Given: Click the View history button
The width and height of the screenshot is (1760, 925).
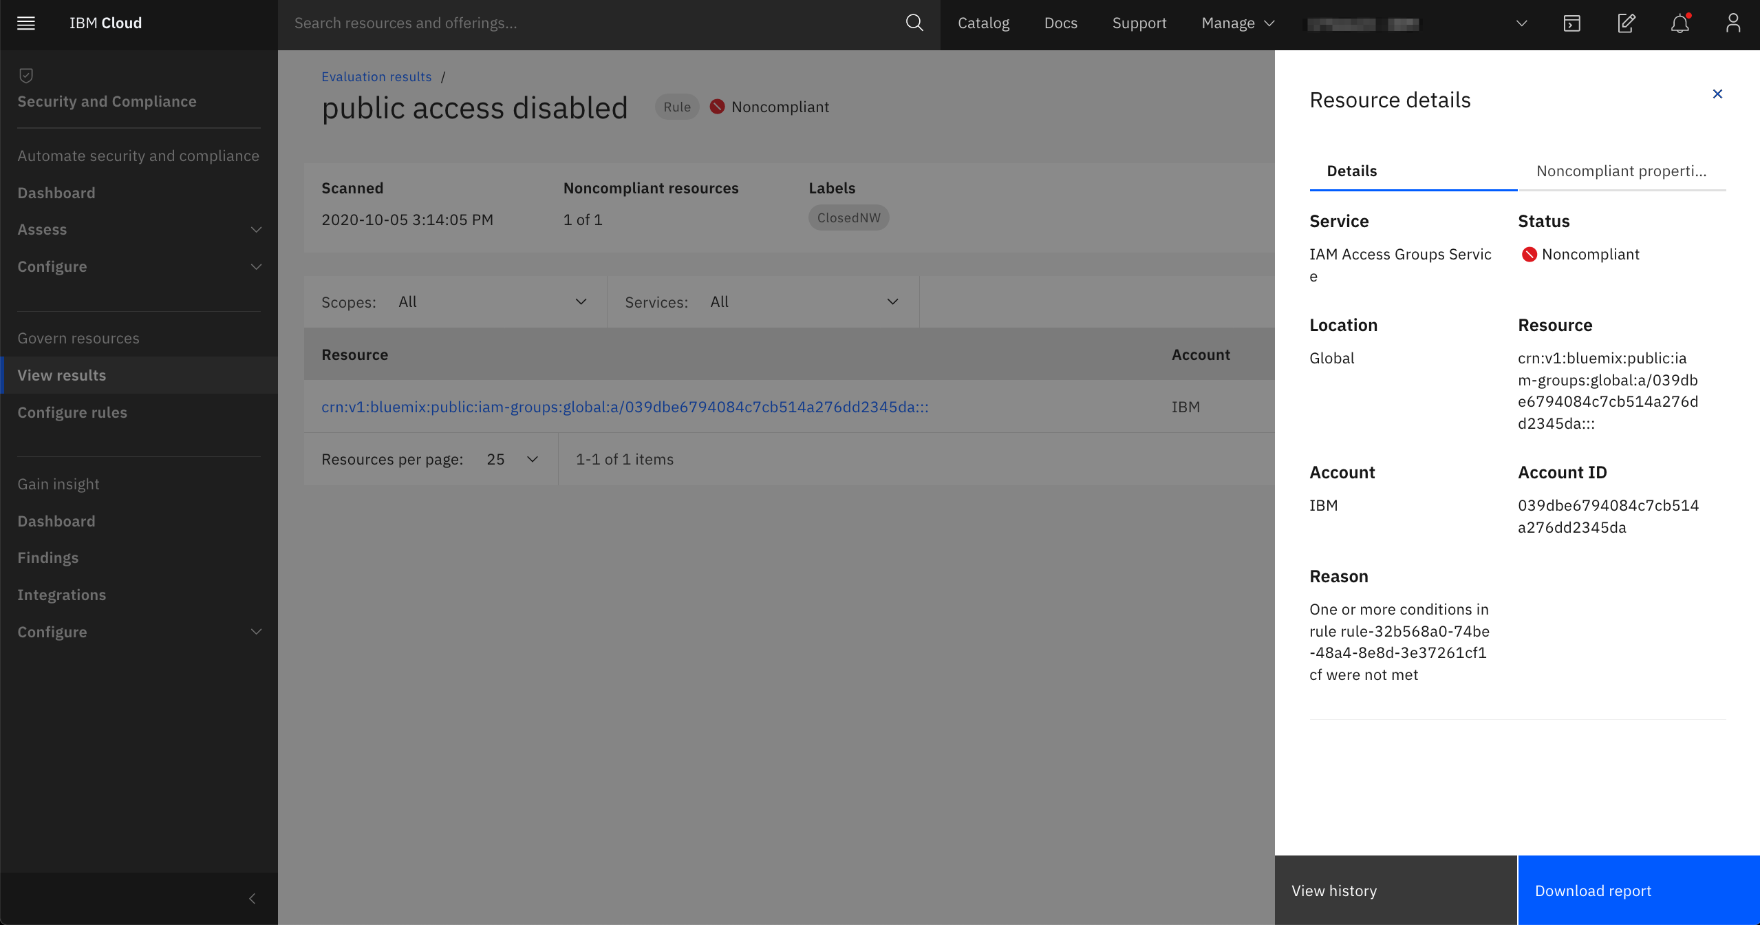Looking at the screenshot, I should coord(1395,891).
